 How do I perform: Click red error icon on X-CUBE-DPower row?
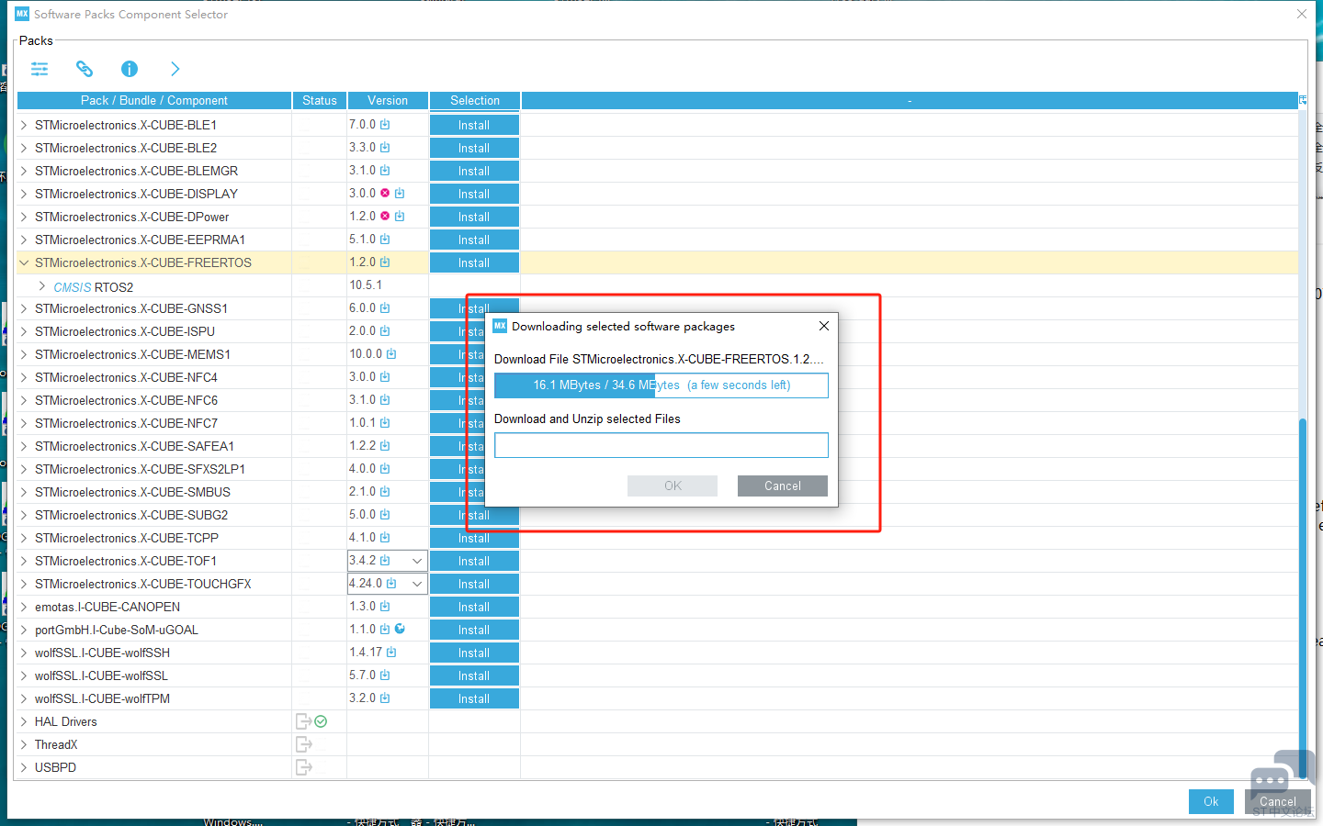pos(385,217)
